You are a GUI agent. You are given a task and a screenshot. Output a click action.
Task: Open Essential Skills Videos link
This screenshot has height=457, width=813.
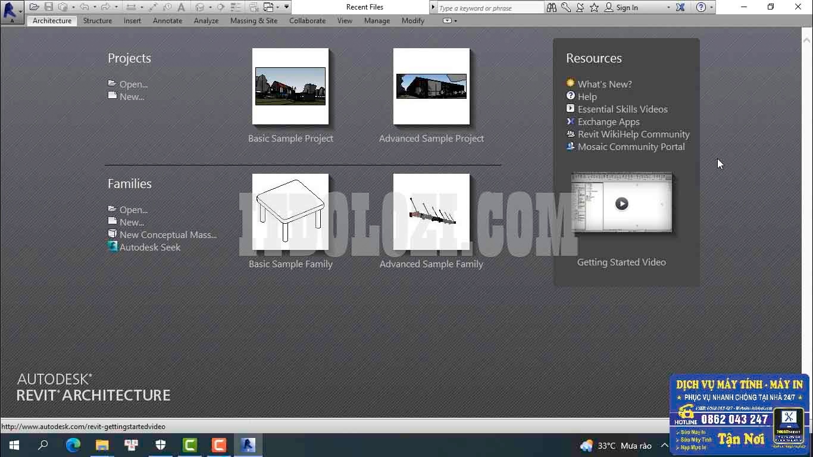click(623, 109)
